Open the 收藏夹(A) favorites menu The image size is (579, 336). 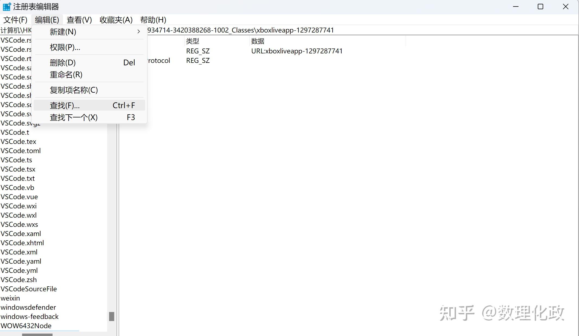116,20
